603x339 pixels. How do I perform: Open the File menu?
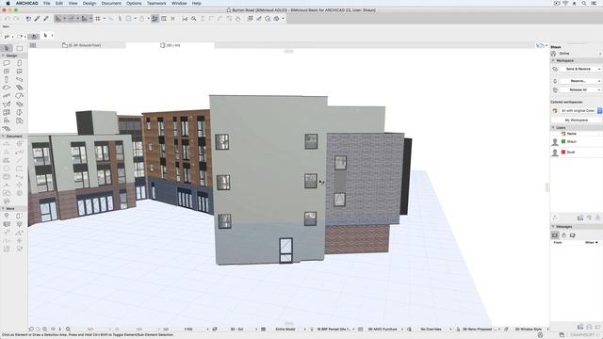[46, 3]
